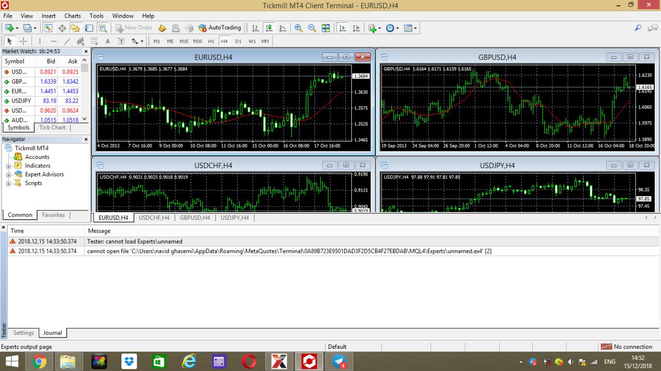Toggle the Market Watch window icon

(x=49, y=28)
